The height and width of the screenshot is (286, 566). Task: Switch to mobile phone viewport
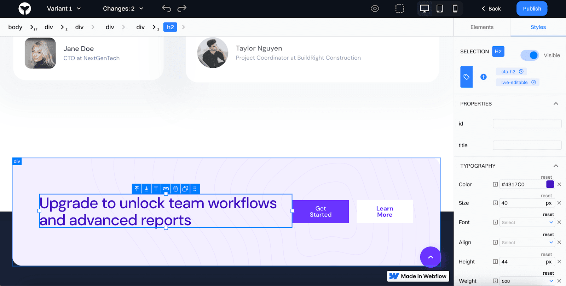(x=455, y=8)
